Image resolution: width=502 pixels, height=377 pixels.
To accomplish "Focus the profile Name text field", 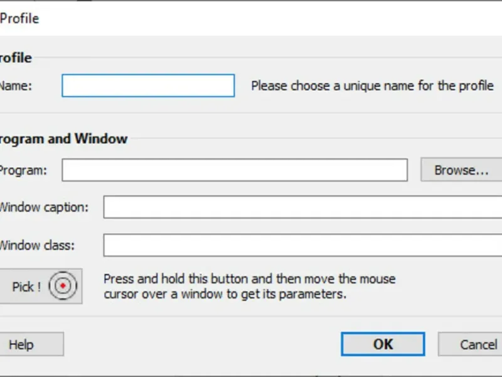I will tap(148, 85).
